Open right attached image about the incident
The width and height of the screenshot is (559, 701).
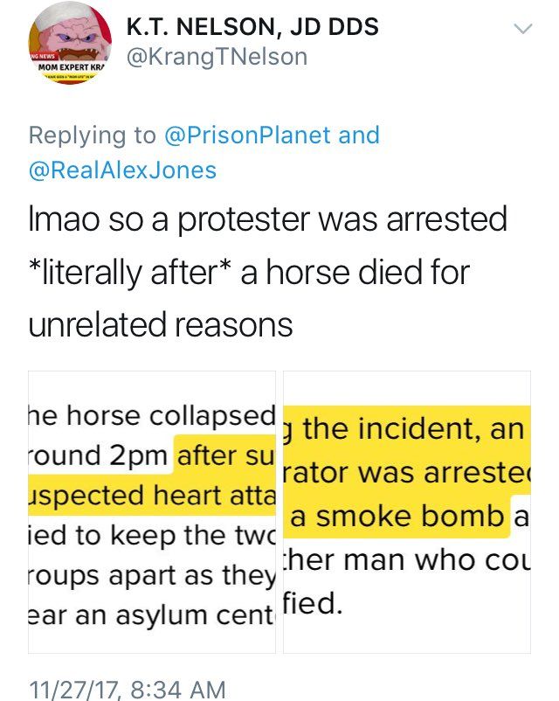click(404, 512)
